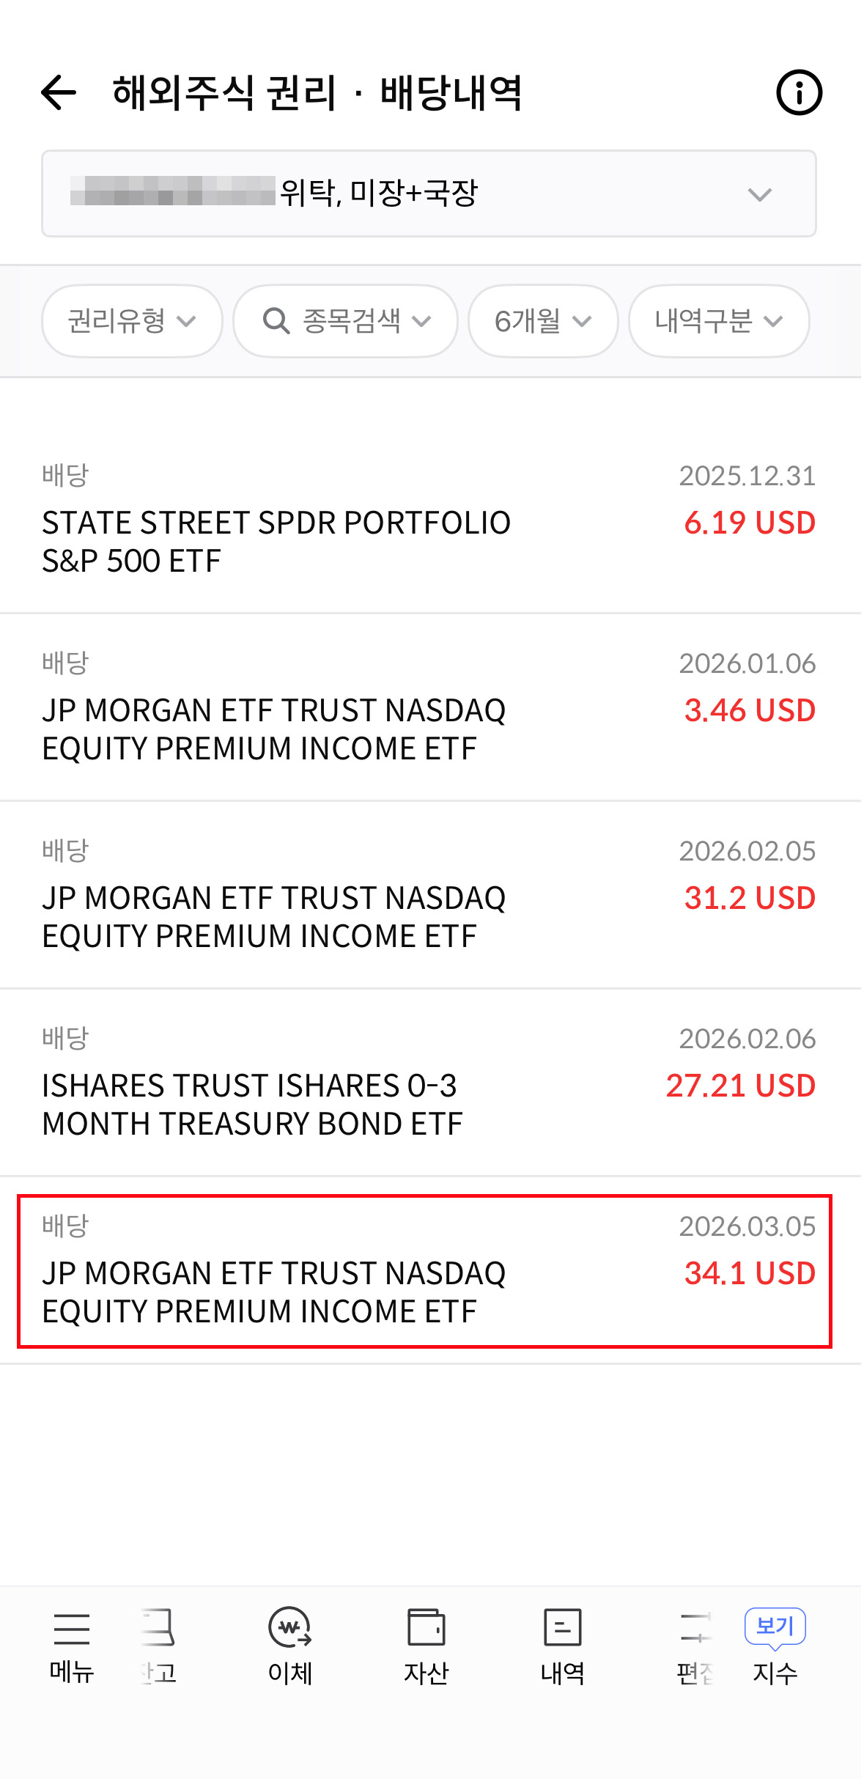Screen dimensions: 864x1779
Task: Open the info circle icon
Action: [x=799, y=92]
